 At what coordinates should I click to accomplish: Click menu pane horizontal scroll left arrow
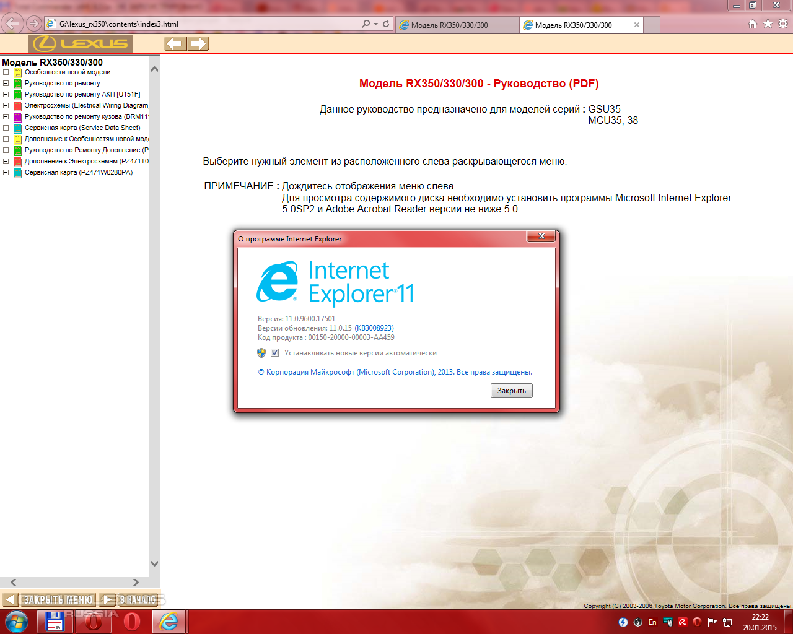click(13, 582)
